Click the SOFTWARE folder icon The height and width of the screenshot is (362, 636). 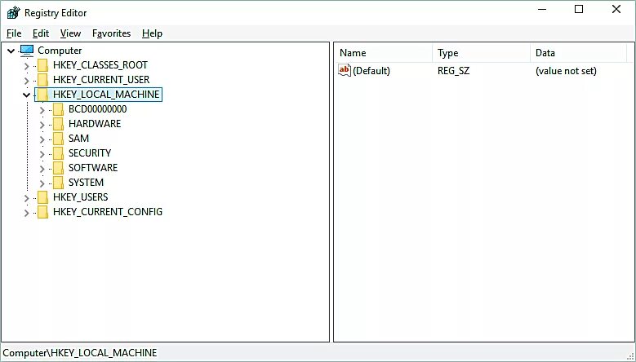click(59, 168)
